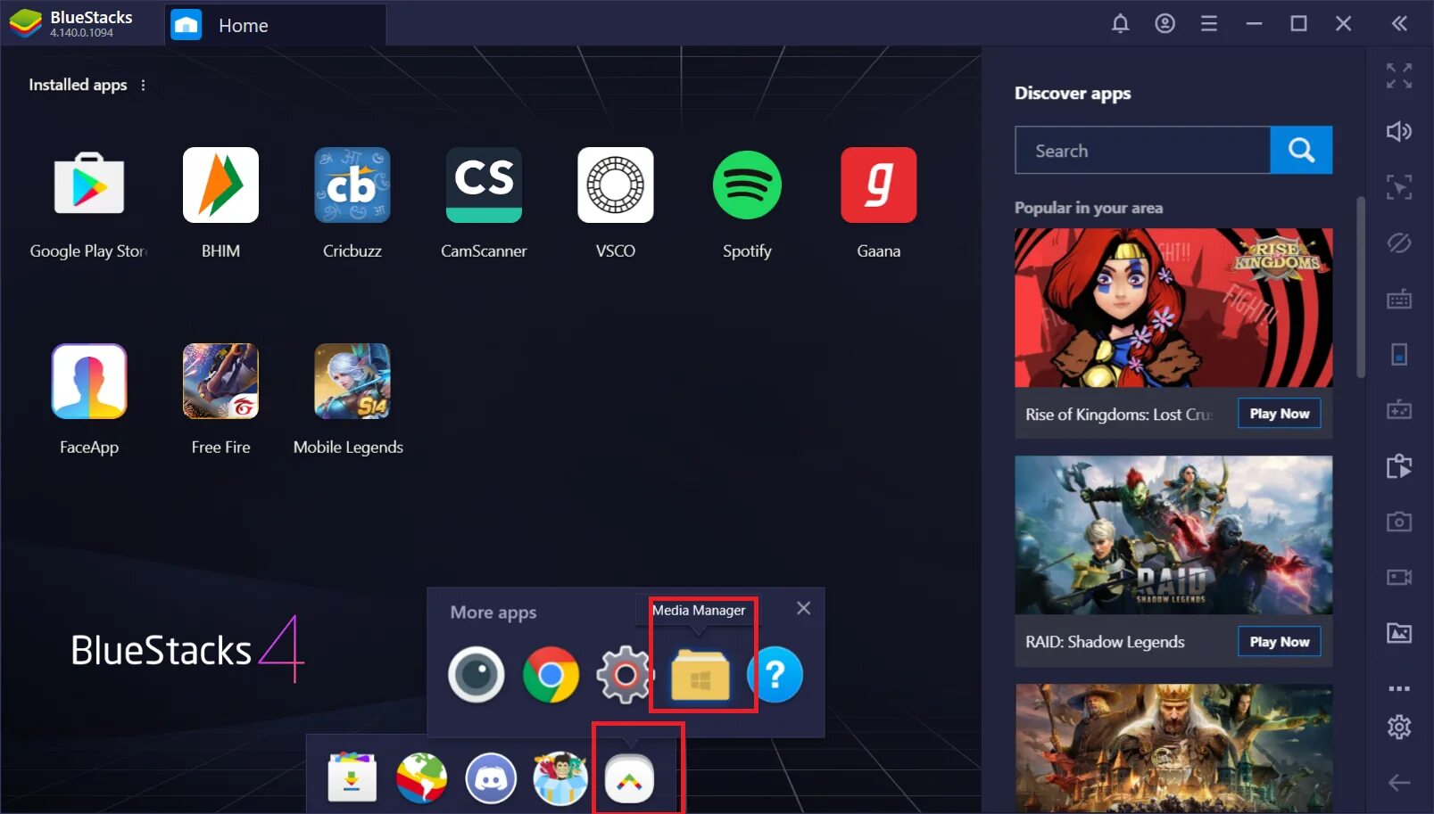The height and width of the screenshot is (814, 1434).
Task: Close the More apps popup
Action: [x=803, y=608]
